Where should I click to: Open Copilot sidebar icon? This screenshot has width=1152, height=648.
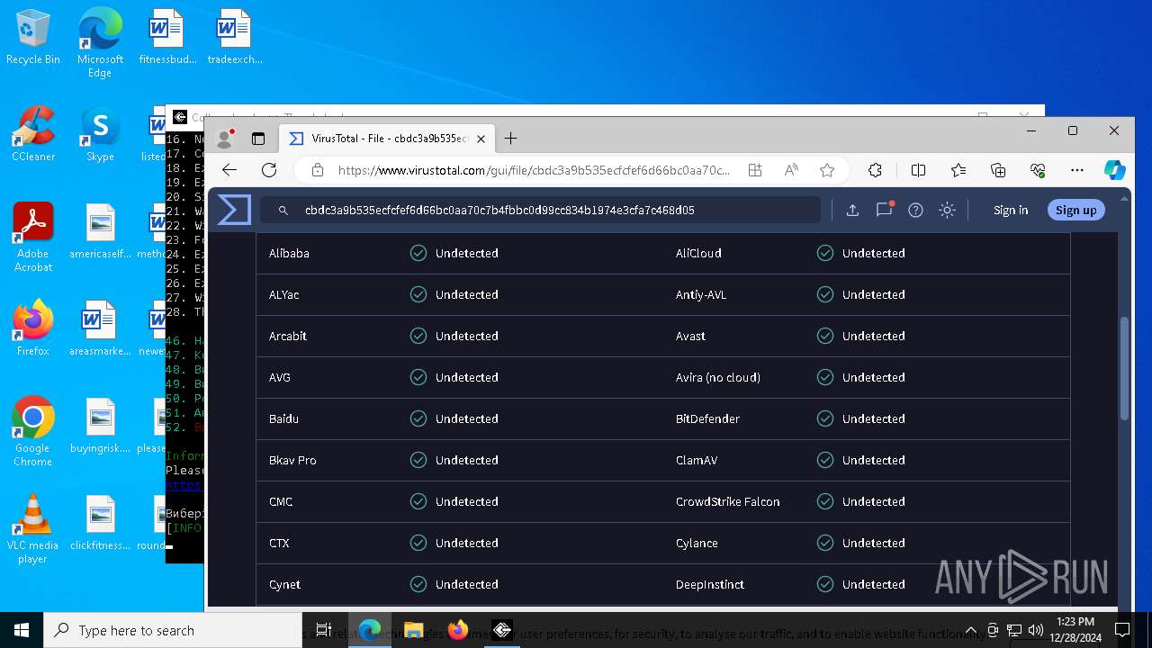1115,170
